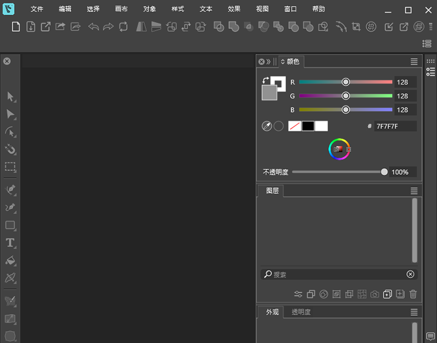Click the highlighted new sublayer icon
The width and height of the screenshot is (437, 343).
(x=387, y=294)
